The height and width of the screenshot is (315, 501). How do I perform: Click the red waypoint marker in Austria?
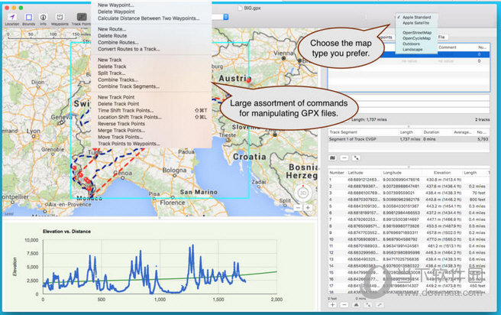(x=248, y=80)
